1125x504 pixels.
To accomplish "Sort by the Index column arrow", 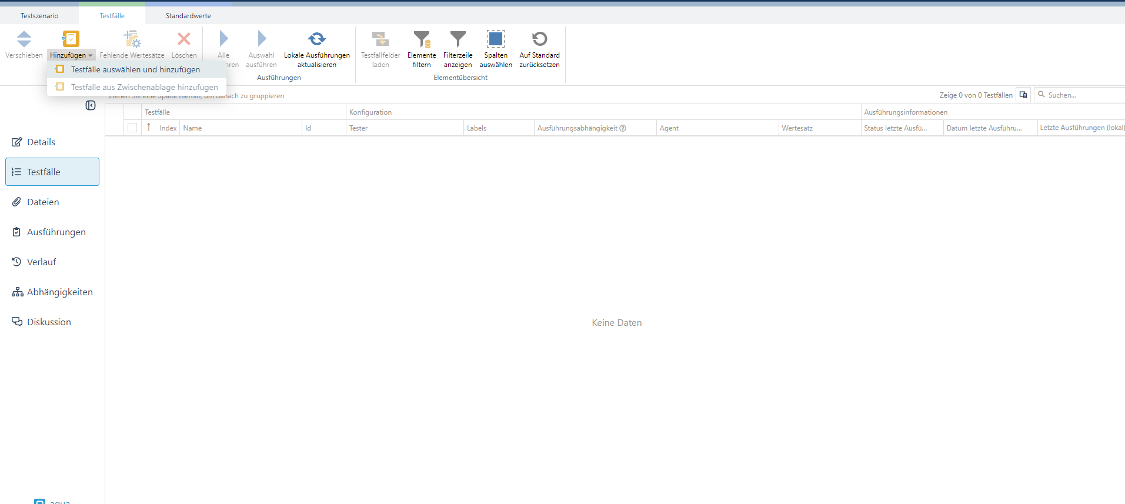I will (x=149, y=127).
